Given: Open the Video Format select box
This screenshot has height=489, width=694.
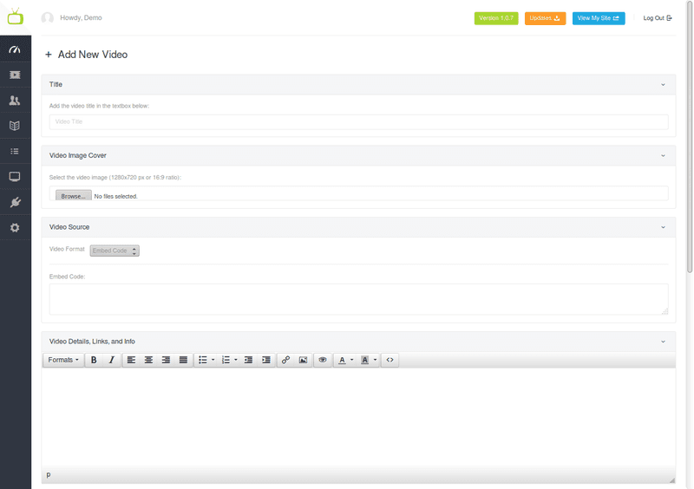Looking at the screenshot, I should click(115, 251).
